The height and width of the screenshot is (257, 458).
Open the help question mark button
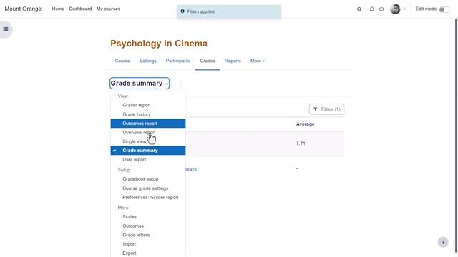443,242
